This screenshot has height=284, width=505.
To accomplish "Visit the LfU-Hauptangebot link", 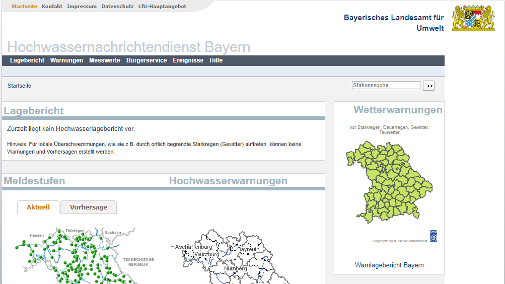I will pos(162,7).
